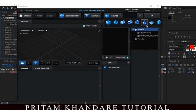Confirm with the OK button
196x110 pixels.
[x=152, y=16]
